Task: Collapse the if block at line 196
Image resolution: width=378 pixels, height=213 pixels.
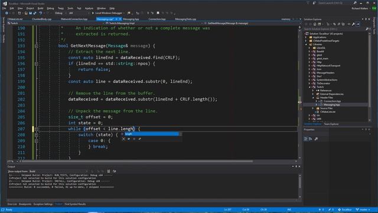Action: [37, 64]
